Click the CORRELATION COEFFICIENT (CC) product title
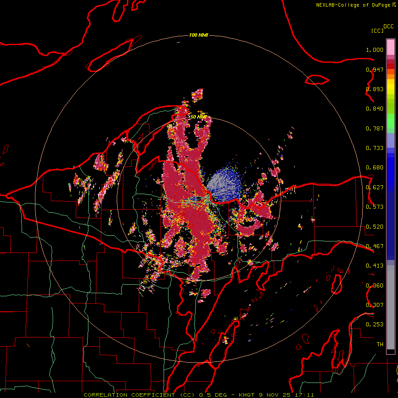The image size is (398, 398). (139, 395)
